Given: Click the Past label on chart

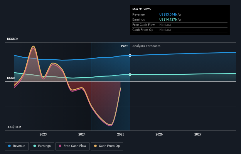Looking at the screenshot, I should pyautogui.click(x=124, y=46).
